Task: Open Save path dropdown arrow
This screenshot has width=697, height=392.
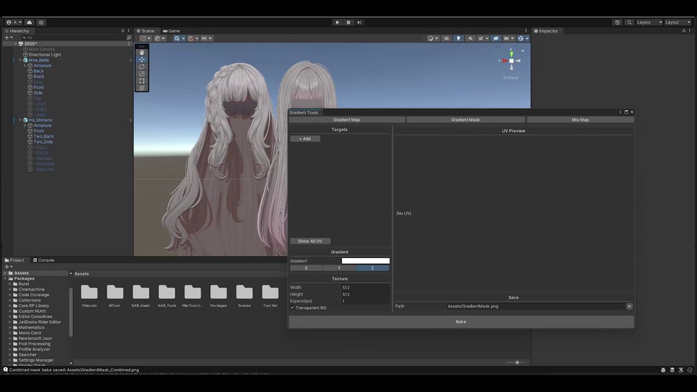Action: [630, 306]
